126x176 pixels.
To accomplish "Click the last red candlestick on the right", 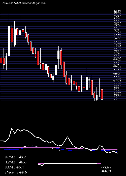I will coord(102,94).
